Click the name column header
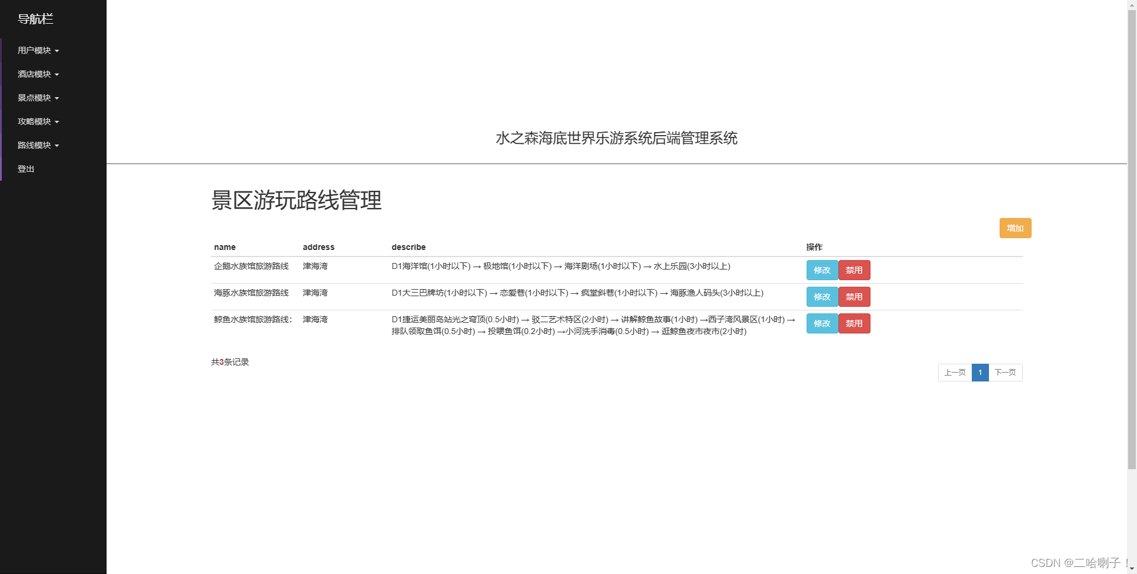1137x574 pixels. point(225,247)
